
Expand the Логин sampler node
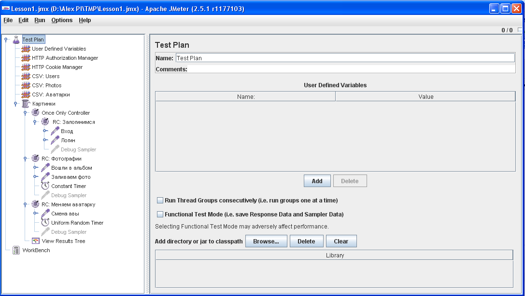(x=45, y=140)
